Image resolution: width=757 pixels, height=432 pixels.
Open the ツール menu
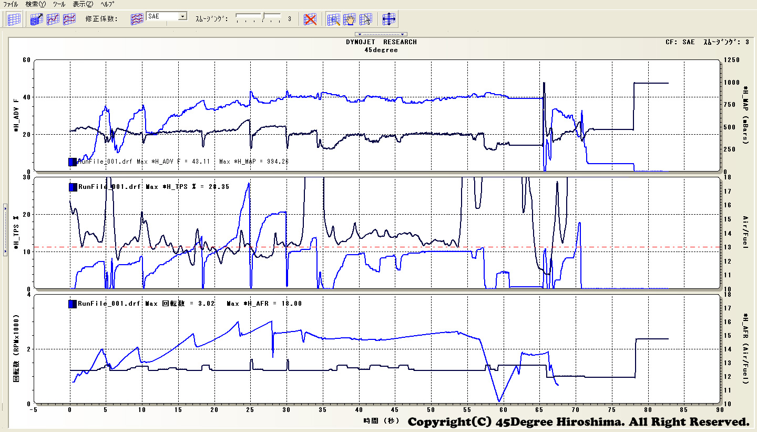point(59,4)
